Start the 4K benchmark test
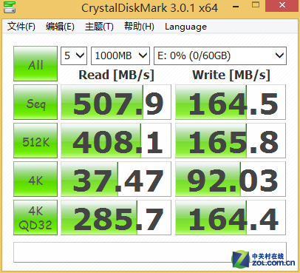Viewport: 300px width, 273px height. 35,179
